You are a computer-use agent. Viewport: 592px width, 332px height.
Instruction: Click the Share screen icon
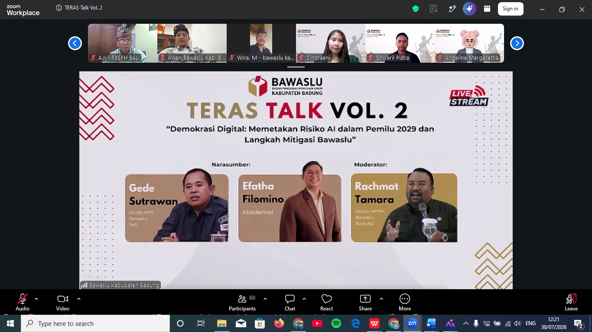(365, 299)
